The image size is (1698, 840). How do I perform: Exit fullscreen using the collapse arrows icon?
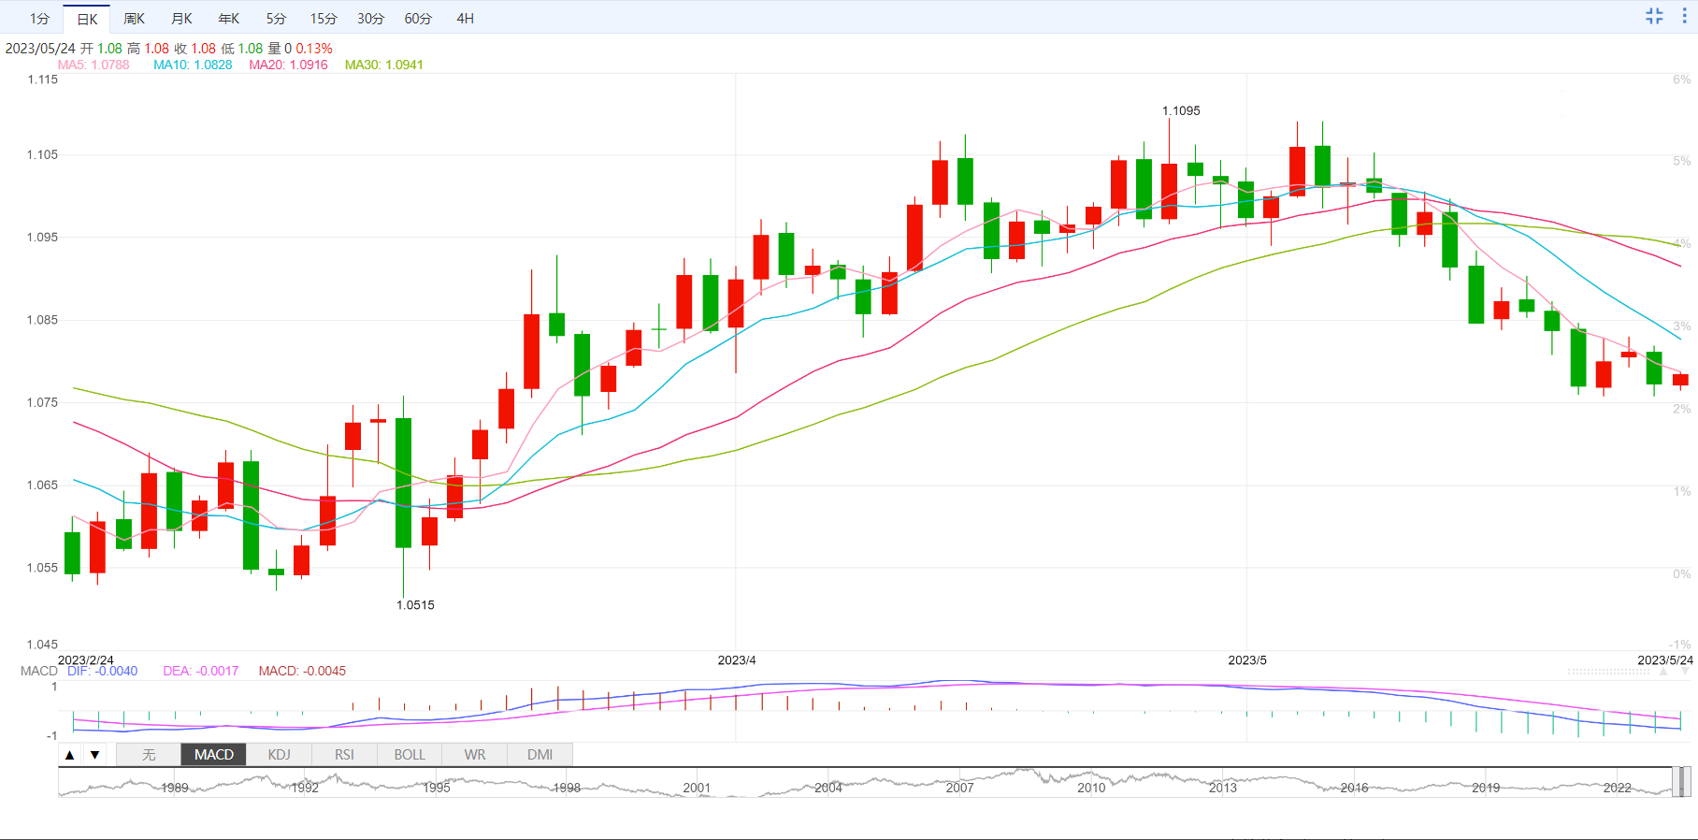1654,16
